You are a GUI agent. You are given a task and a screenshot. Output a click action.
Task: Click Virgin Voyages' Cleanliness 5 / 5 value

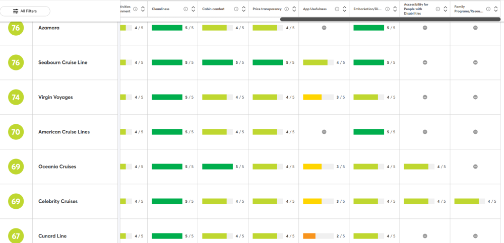(x=190, y=97)
